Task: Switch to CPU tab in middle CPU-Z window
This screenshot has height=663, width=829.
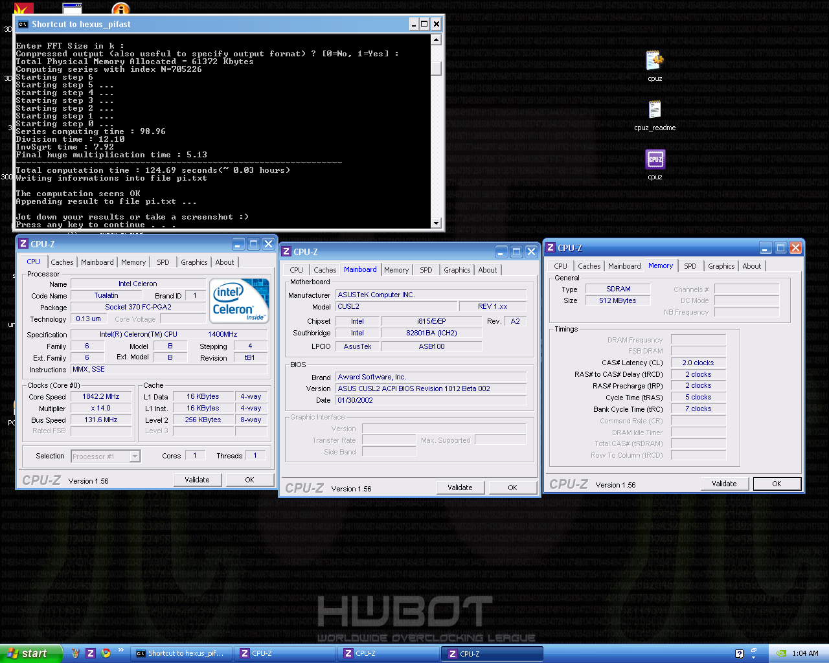Action: (x=297, y=270)
